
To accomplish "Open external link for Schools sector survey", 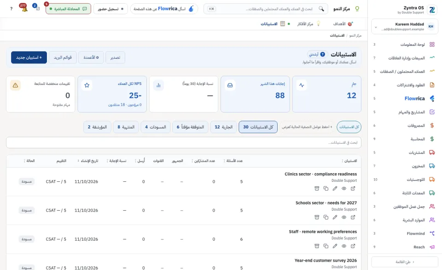I will pos(353,217).
